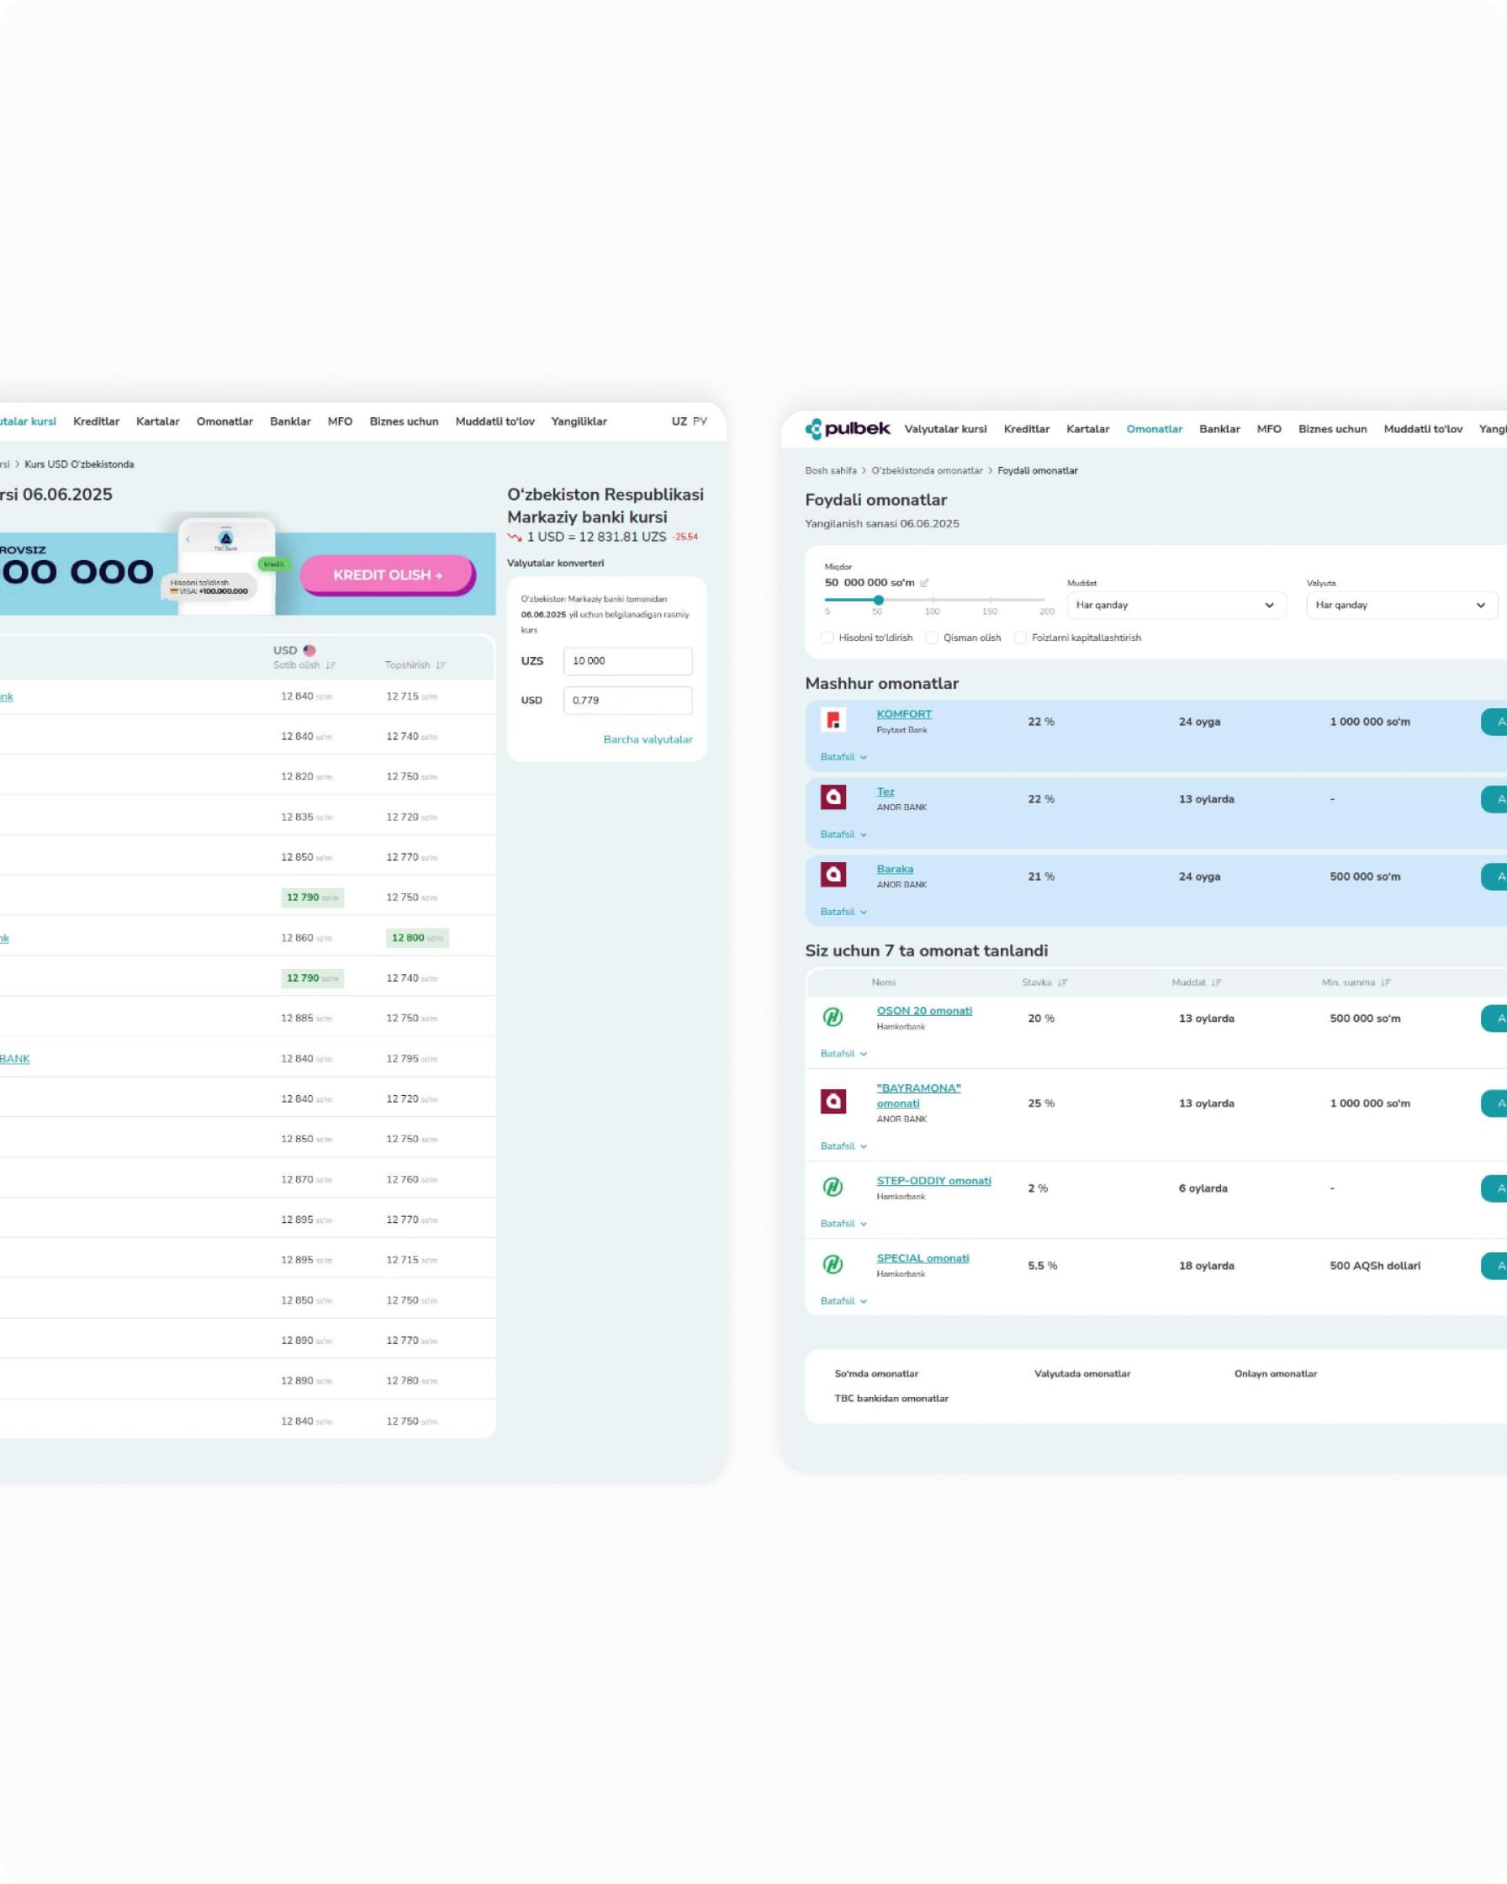Expand Batafsil under OSON 20 omonati
The height and width of the screenshot is (1884, 1507).
(x=843, y=1053)
